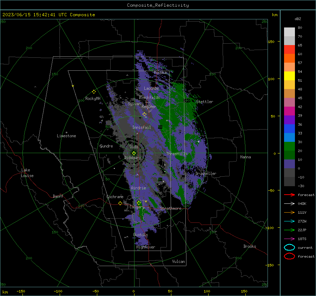Click the HighRiver label
Viewport: 316px width, 296px height.
[x=146, y=247]
